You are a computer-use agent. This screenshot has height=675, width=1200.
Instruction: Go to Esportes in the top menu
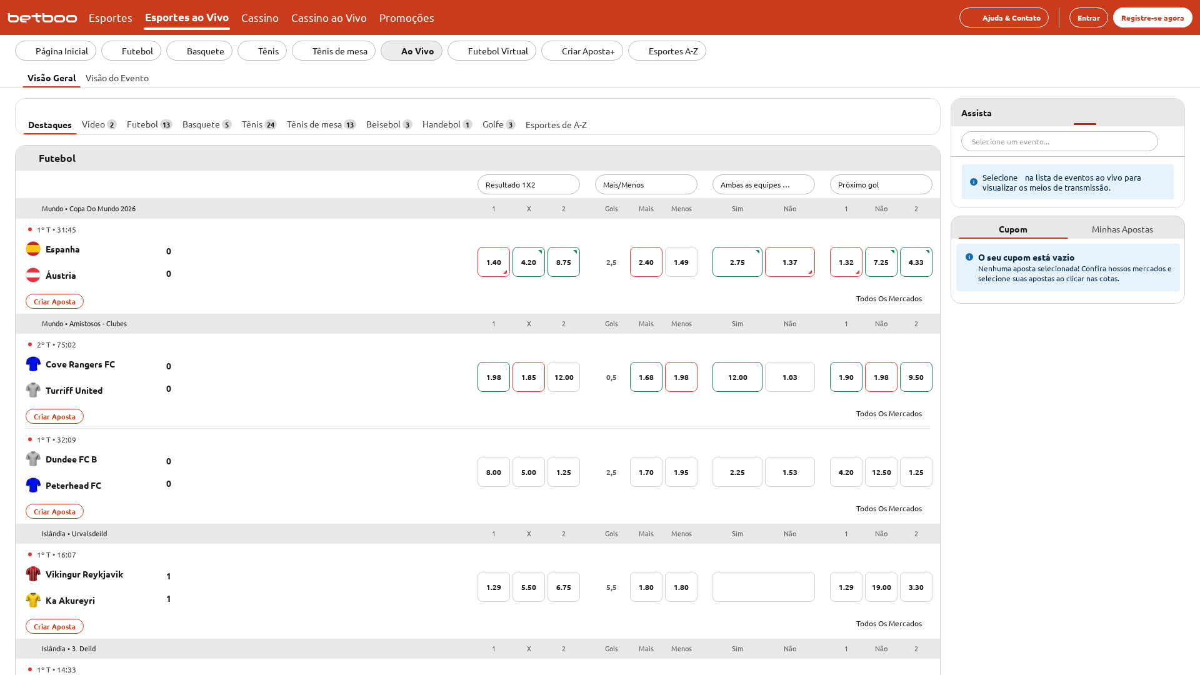111,17
